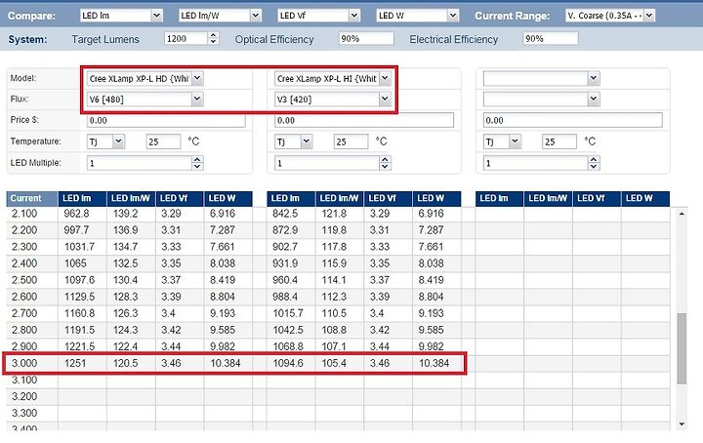The width and height of the screenshot is (703, 443).
Task: Select current row 3.200
Action: [24, 397]
